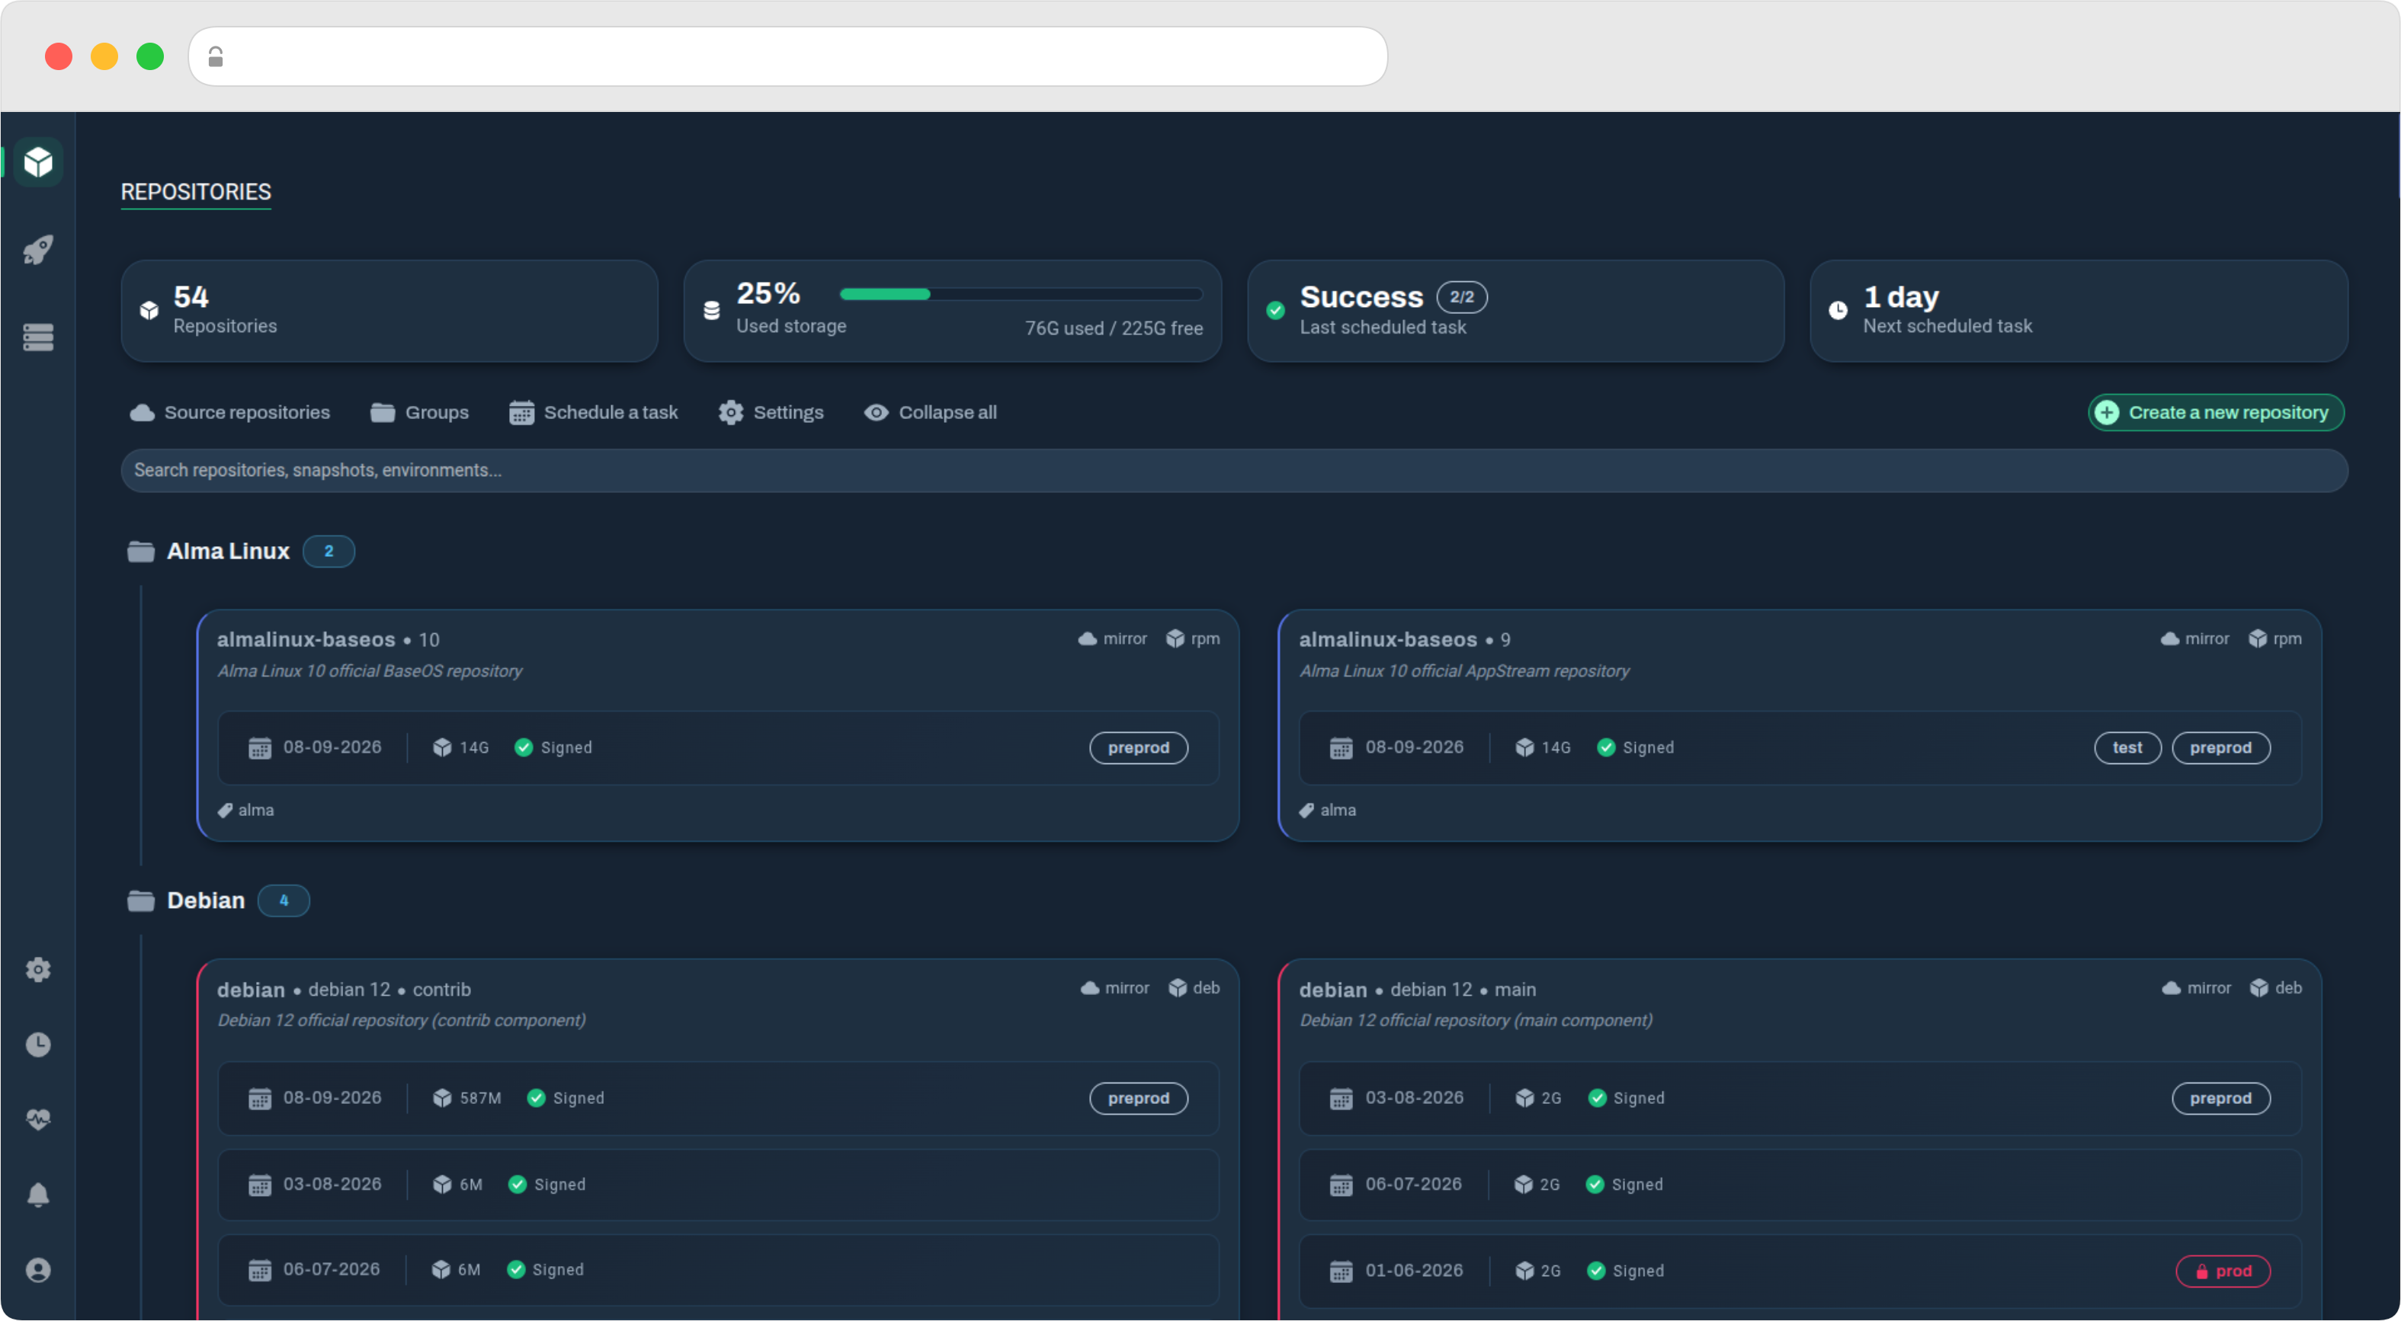Click preprod tag on almalinux-baseos 9
2401x1321 pixels.
pyautogui.click(x=2221, y=748)
